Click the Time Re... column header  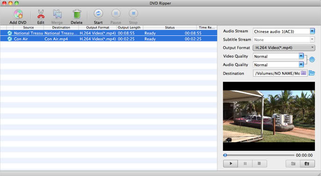pyautogui.click(x=207, y=28)
